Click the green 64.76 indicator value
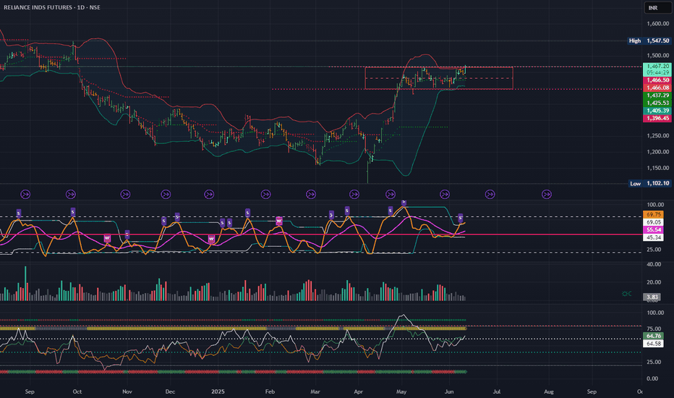Screen dimensions: 674x398 click(x=653, y=336)
